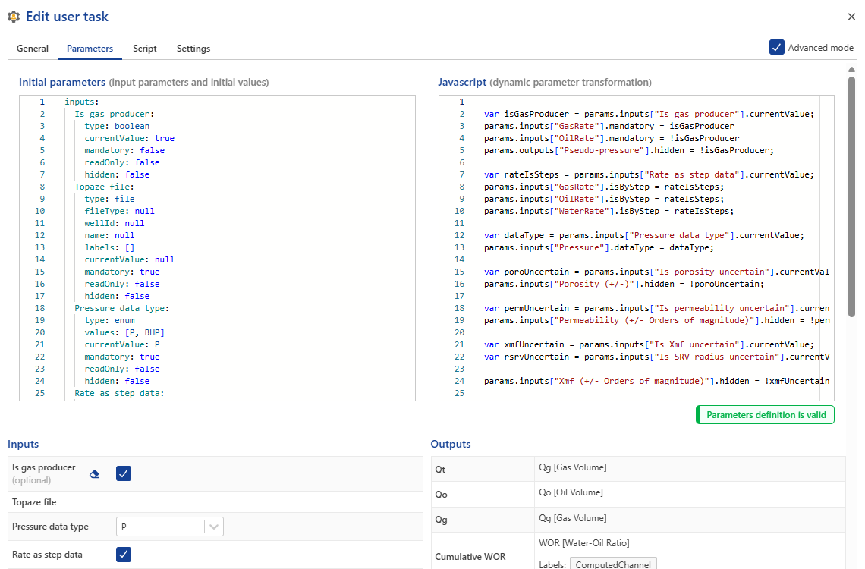Click the Topaze file value field

(x=267, y=502)
